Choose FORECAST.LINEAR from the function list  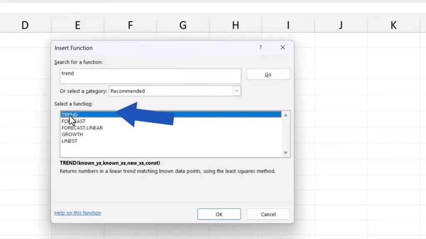point(82,128)
